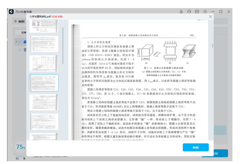Select the highlighted page thumbnail
Image resolution: width=242 pixels, height=164 pixels.
(x=44, y=83)
